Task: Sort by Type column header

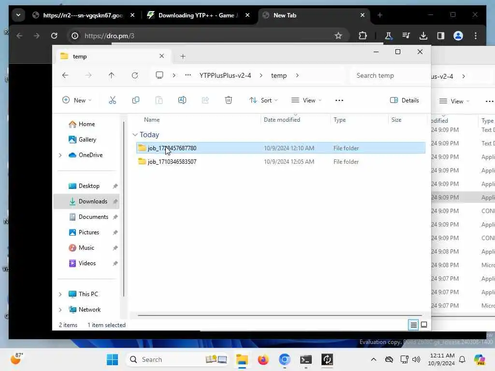Action: pos(340,120)
